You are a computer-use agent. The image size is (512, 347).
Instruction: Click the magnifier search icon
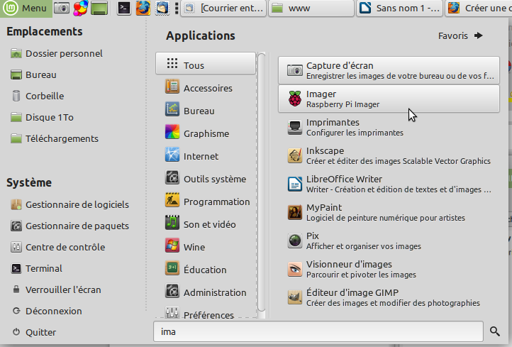pos(495,331)
